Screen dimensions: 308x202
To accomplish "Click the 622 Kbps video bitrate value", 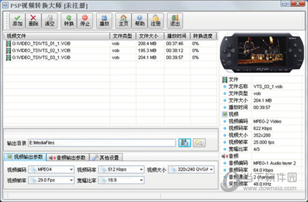I will point(263,128).
